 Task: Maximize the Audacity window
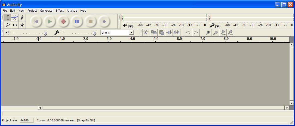pos(284,5)
